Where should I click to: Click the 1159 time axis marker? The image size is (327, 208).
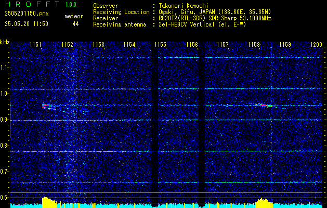coord(285,44)
